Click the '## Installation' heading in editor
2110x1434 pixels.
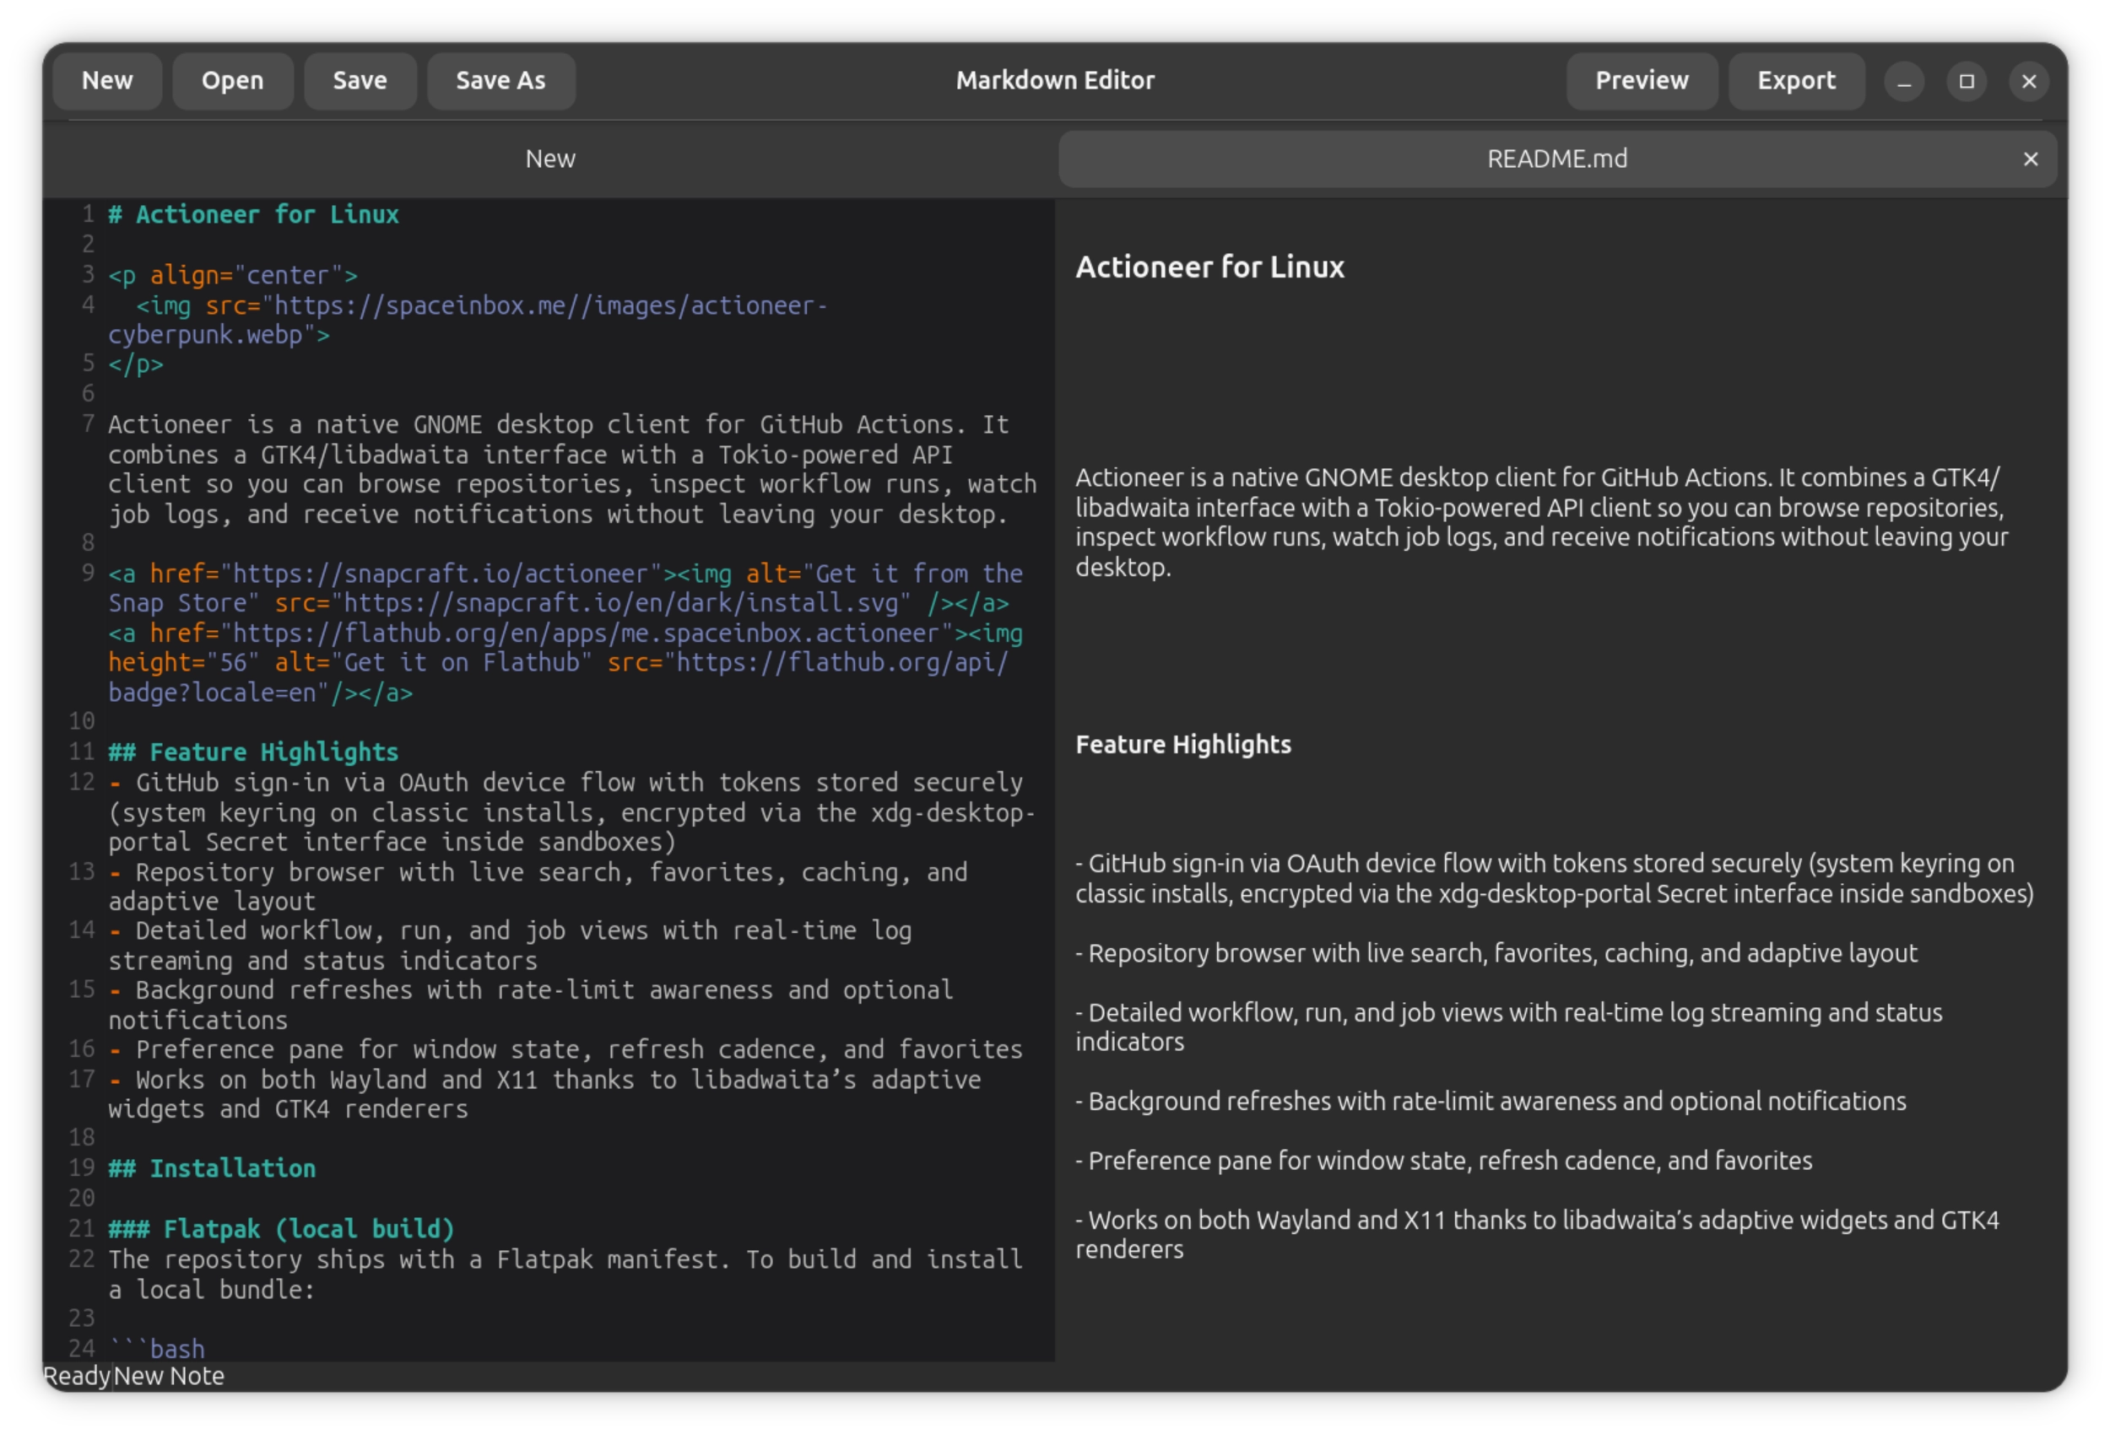click(x=213, y=1169)
